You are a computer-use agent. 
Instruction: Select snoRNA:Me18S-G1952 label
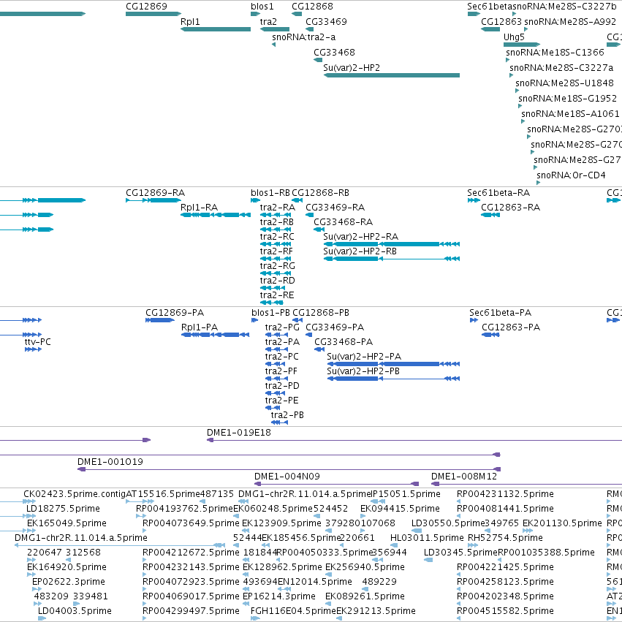(x=568, y=99)
